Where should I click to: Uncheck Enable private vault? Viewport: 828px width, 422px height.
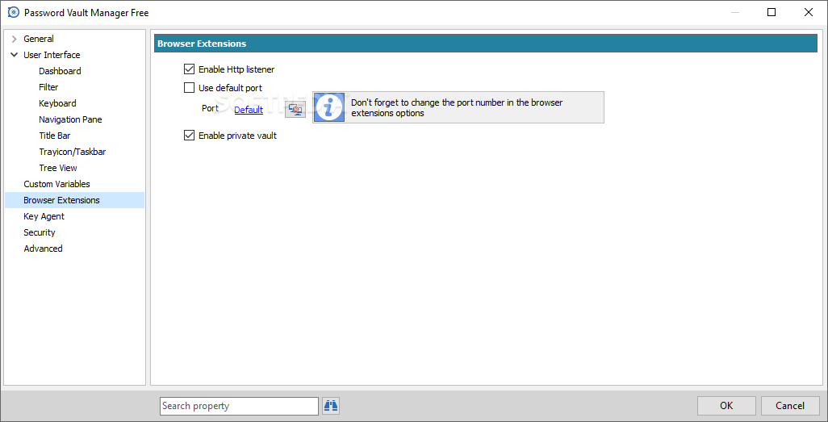(x=189, y=136)
